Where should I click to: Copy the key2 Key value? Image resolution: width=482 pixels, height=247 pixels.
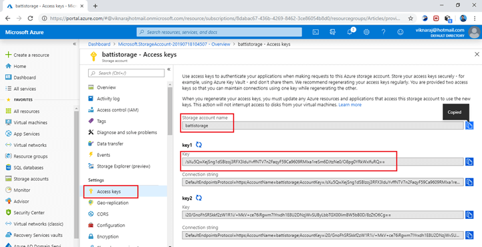[x=469, y=215]
